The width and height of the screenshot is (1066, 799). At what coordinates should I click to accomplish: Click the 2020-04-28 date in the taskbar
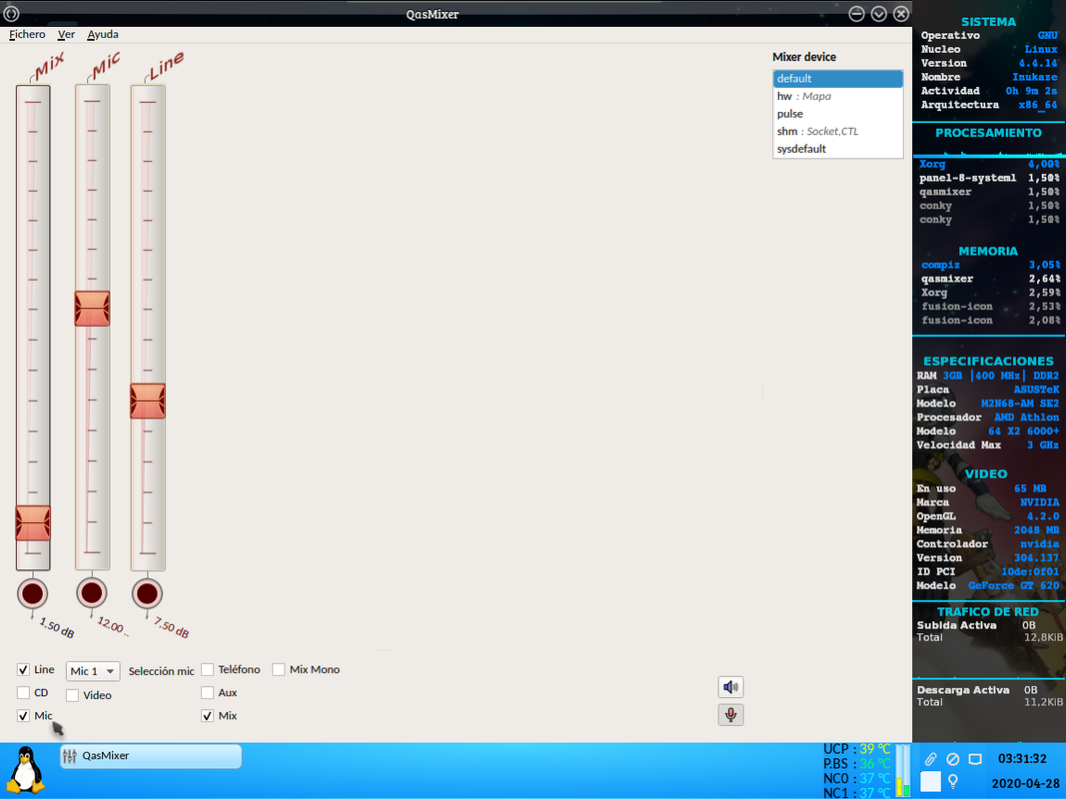(1026, 783)
